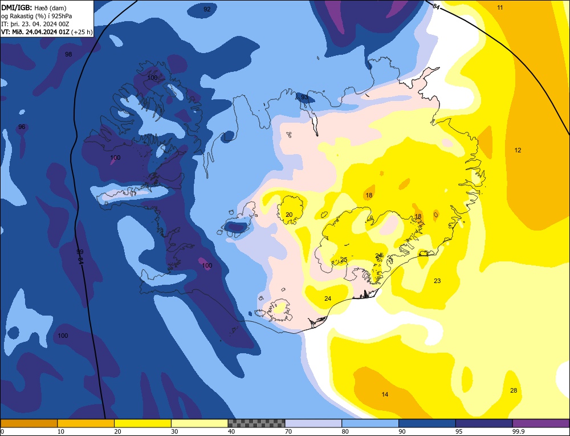Click the '23' humidity value on the map
The height and width of the screenshot is (436, 570).
[437, 281]
